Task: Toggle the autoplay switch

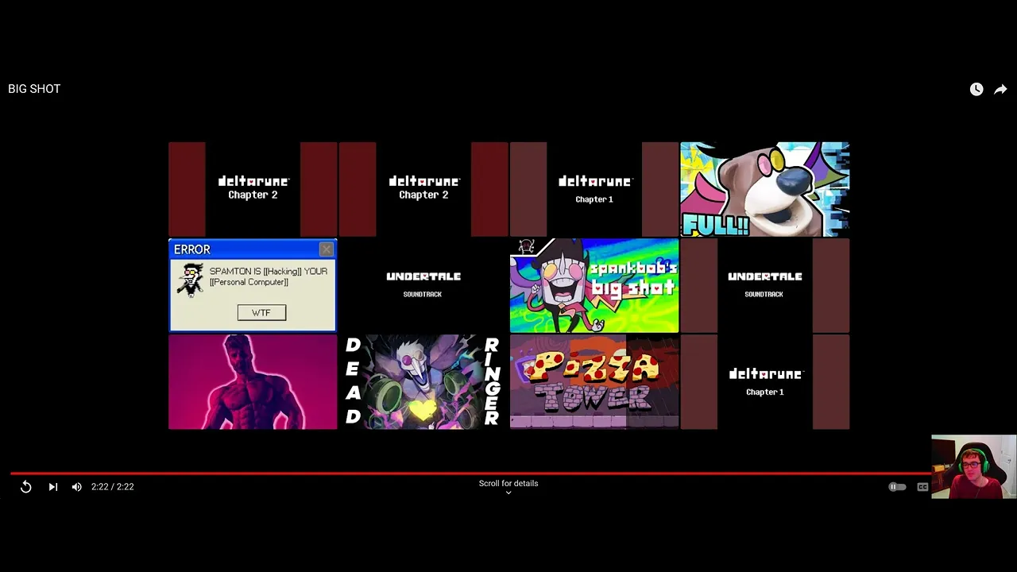Action: pyautogui.click(x=897, y=487)
